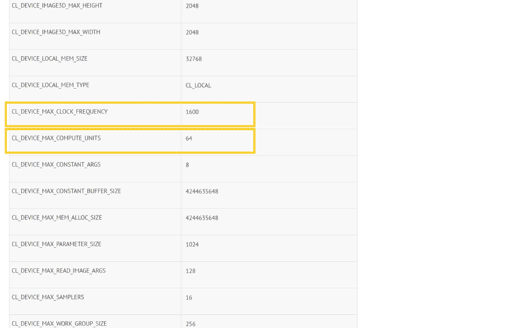Click the highlighted CL_DEVICE_MAX_CLOCK_FREQUENCY label
Screen dimensions: 528x328
pyautogui.click(x=59, y=112)
